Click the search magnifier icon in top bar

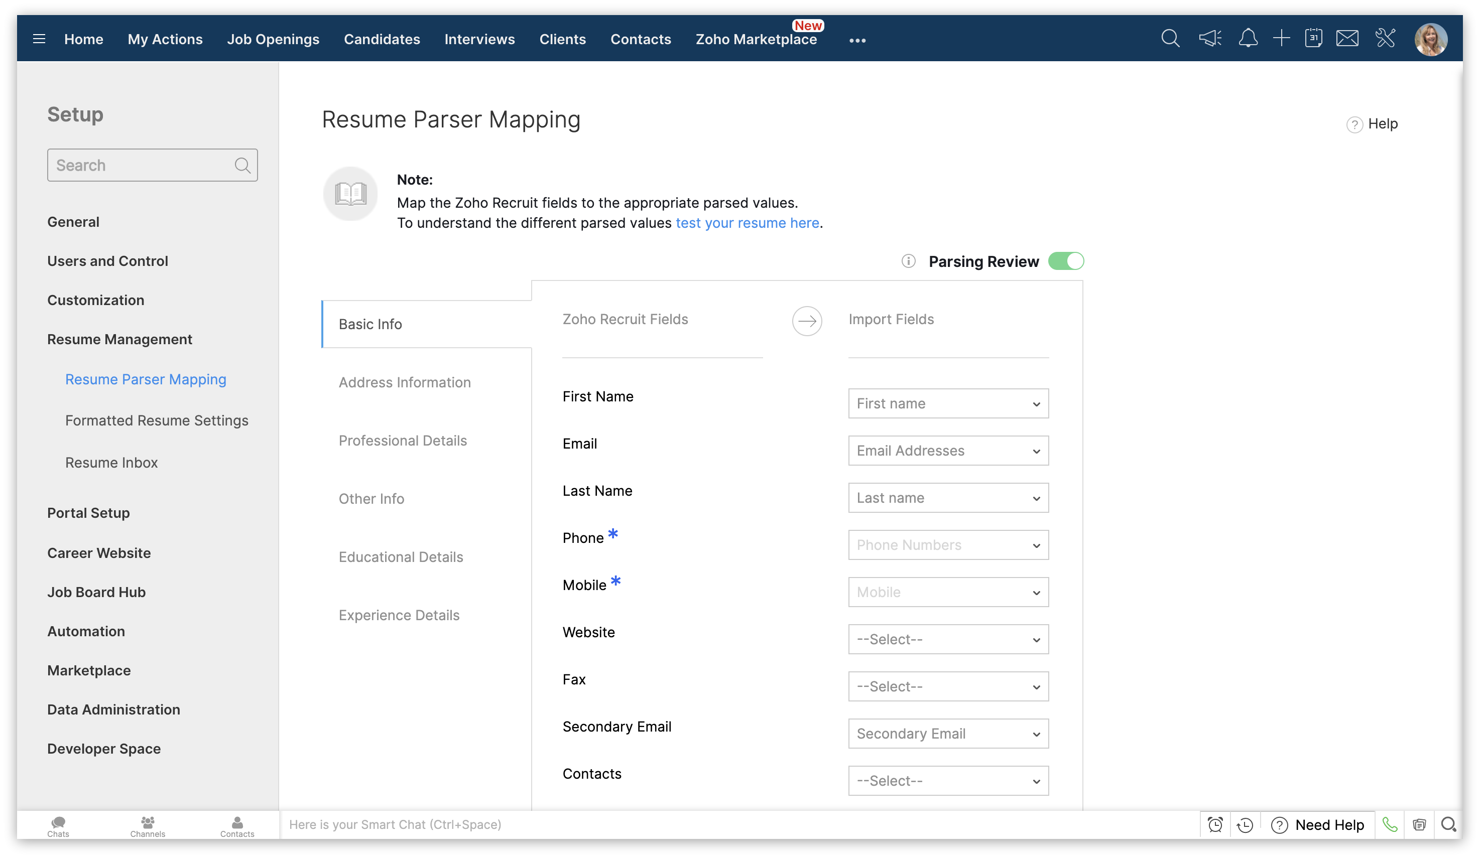tap(1170, 39)
